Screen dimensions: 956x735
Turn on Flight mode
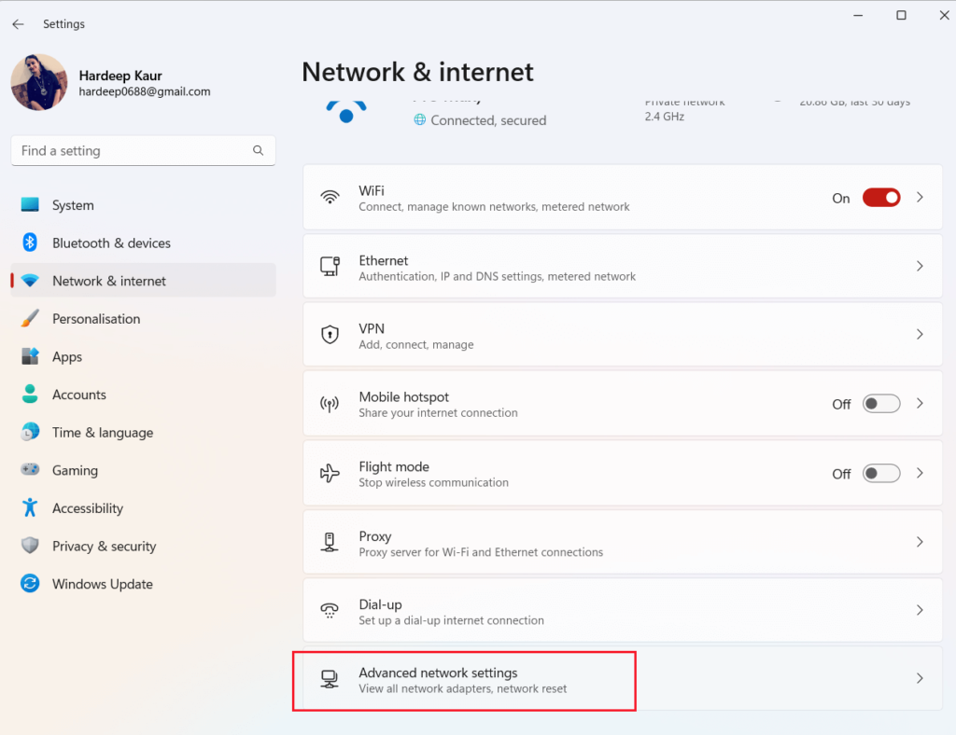[x=880, y=473]
